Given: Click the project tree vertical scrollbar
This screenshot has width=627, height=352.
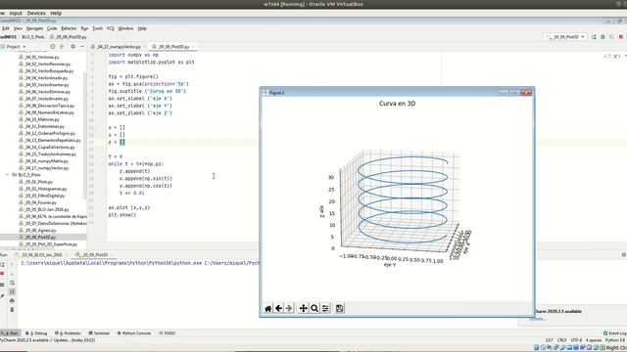Looking at the screenshot, I should click(84, 136).
